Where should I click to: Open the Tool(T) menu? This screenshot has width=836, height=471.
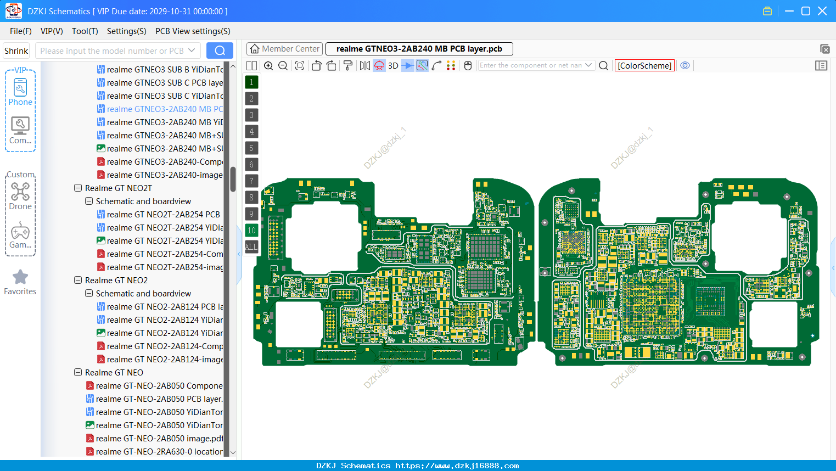[85, 31]
